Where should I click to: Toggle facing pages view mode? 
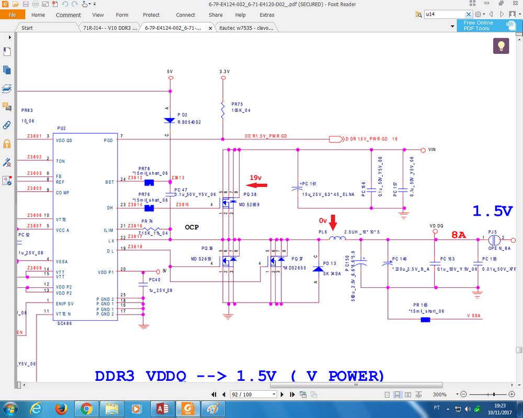click(x=408, y=394)
